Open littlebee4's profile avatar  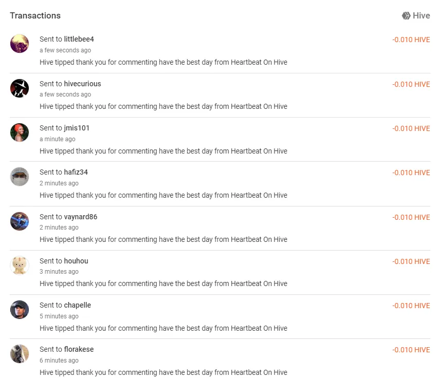[x=20, y=44]
